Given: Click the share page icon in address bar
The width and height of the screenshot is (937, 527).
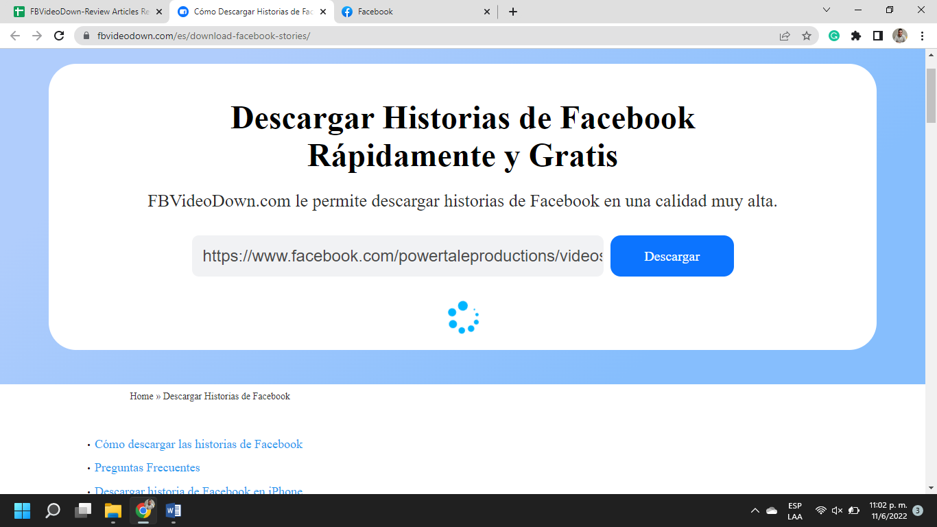Looking at the screenshot, I should [x=785, y=36].
